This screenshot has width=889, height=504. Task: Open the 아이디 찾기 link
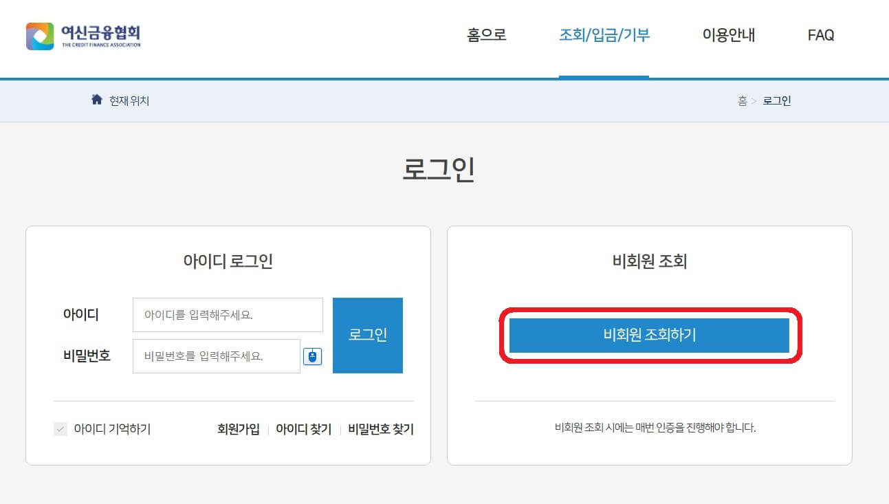[303, 429]
